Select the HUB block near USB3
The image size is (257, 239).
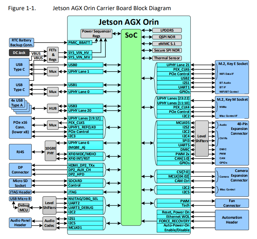(53, 108)
